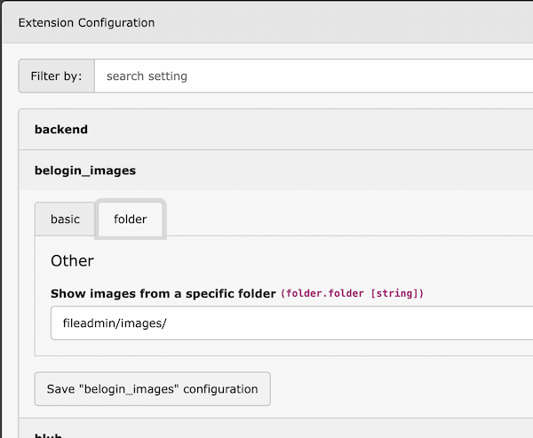This screenshot has width=533, height=438.
Task: Collapse the belogin_images section
Action: (x=266, y=170)
